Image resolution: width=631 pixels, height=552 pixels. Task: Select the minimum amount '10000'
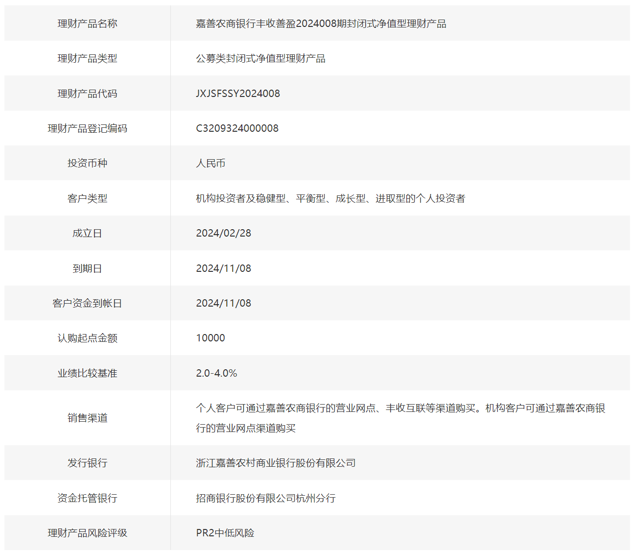[x=210, y=338]
